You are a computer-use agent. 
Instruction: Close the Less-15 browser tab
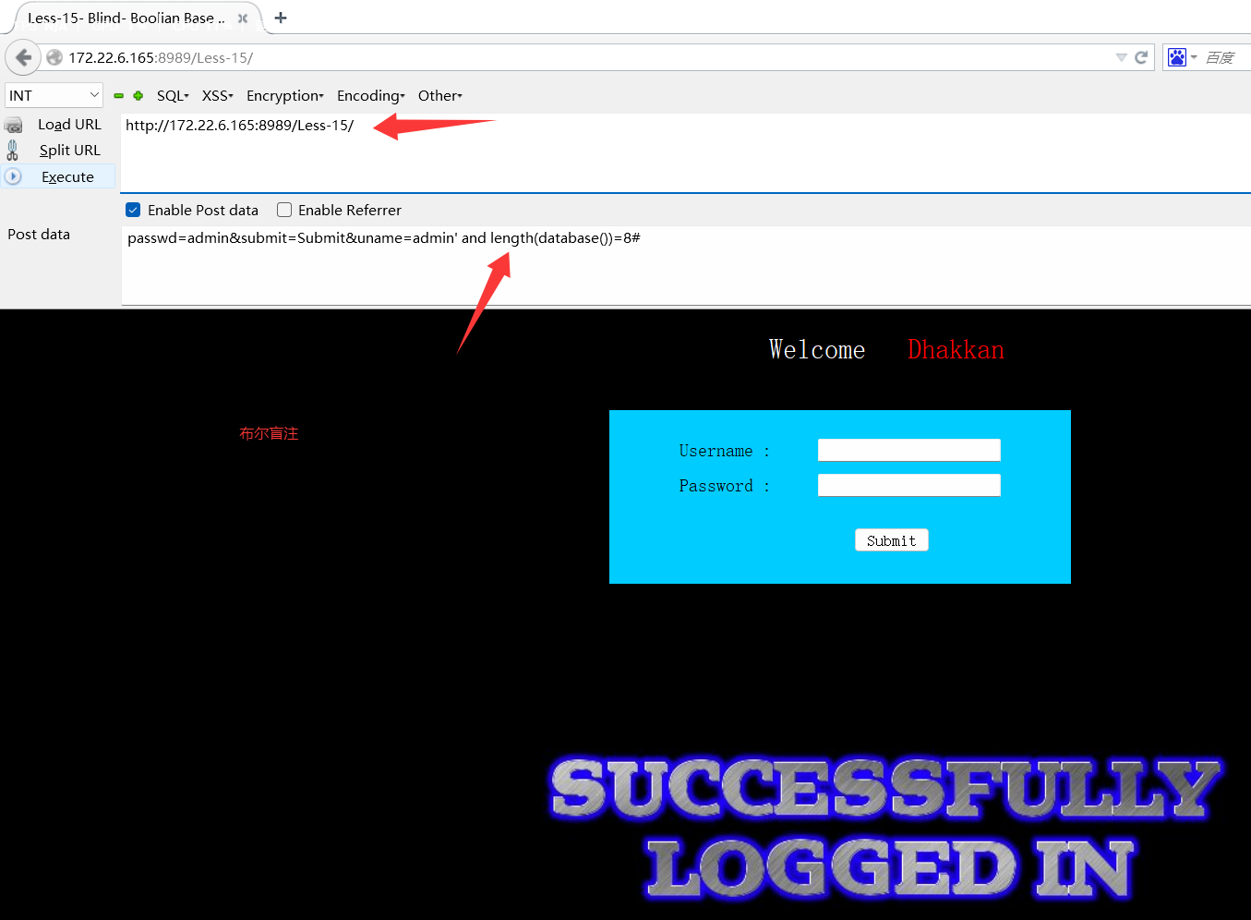[x=243, y=18]
